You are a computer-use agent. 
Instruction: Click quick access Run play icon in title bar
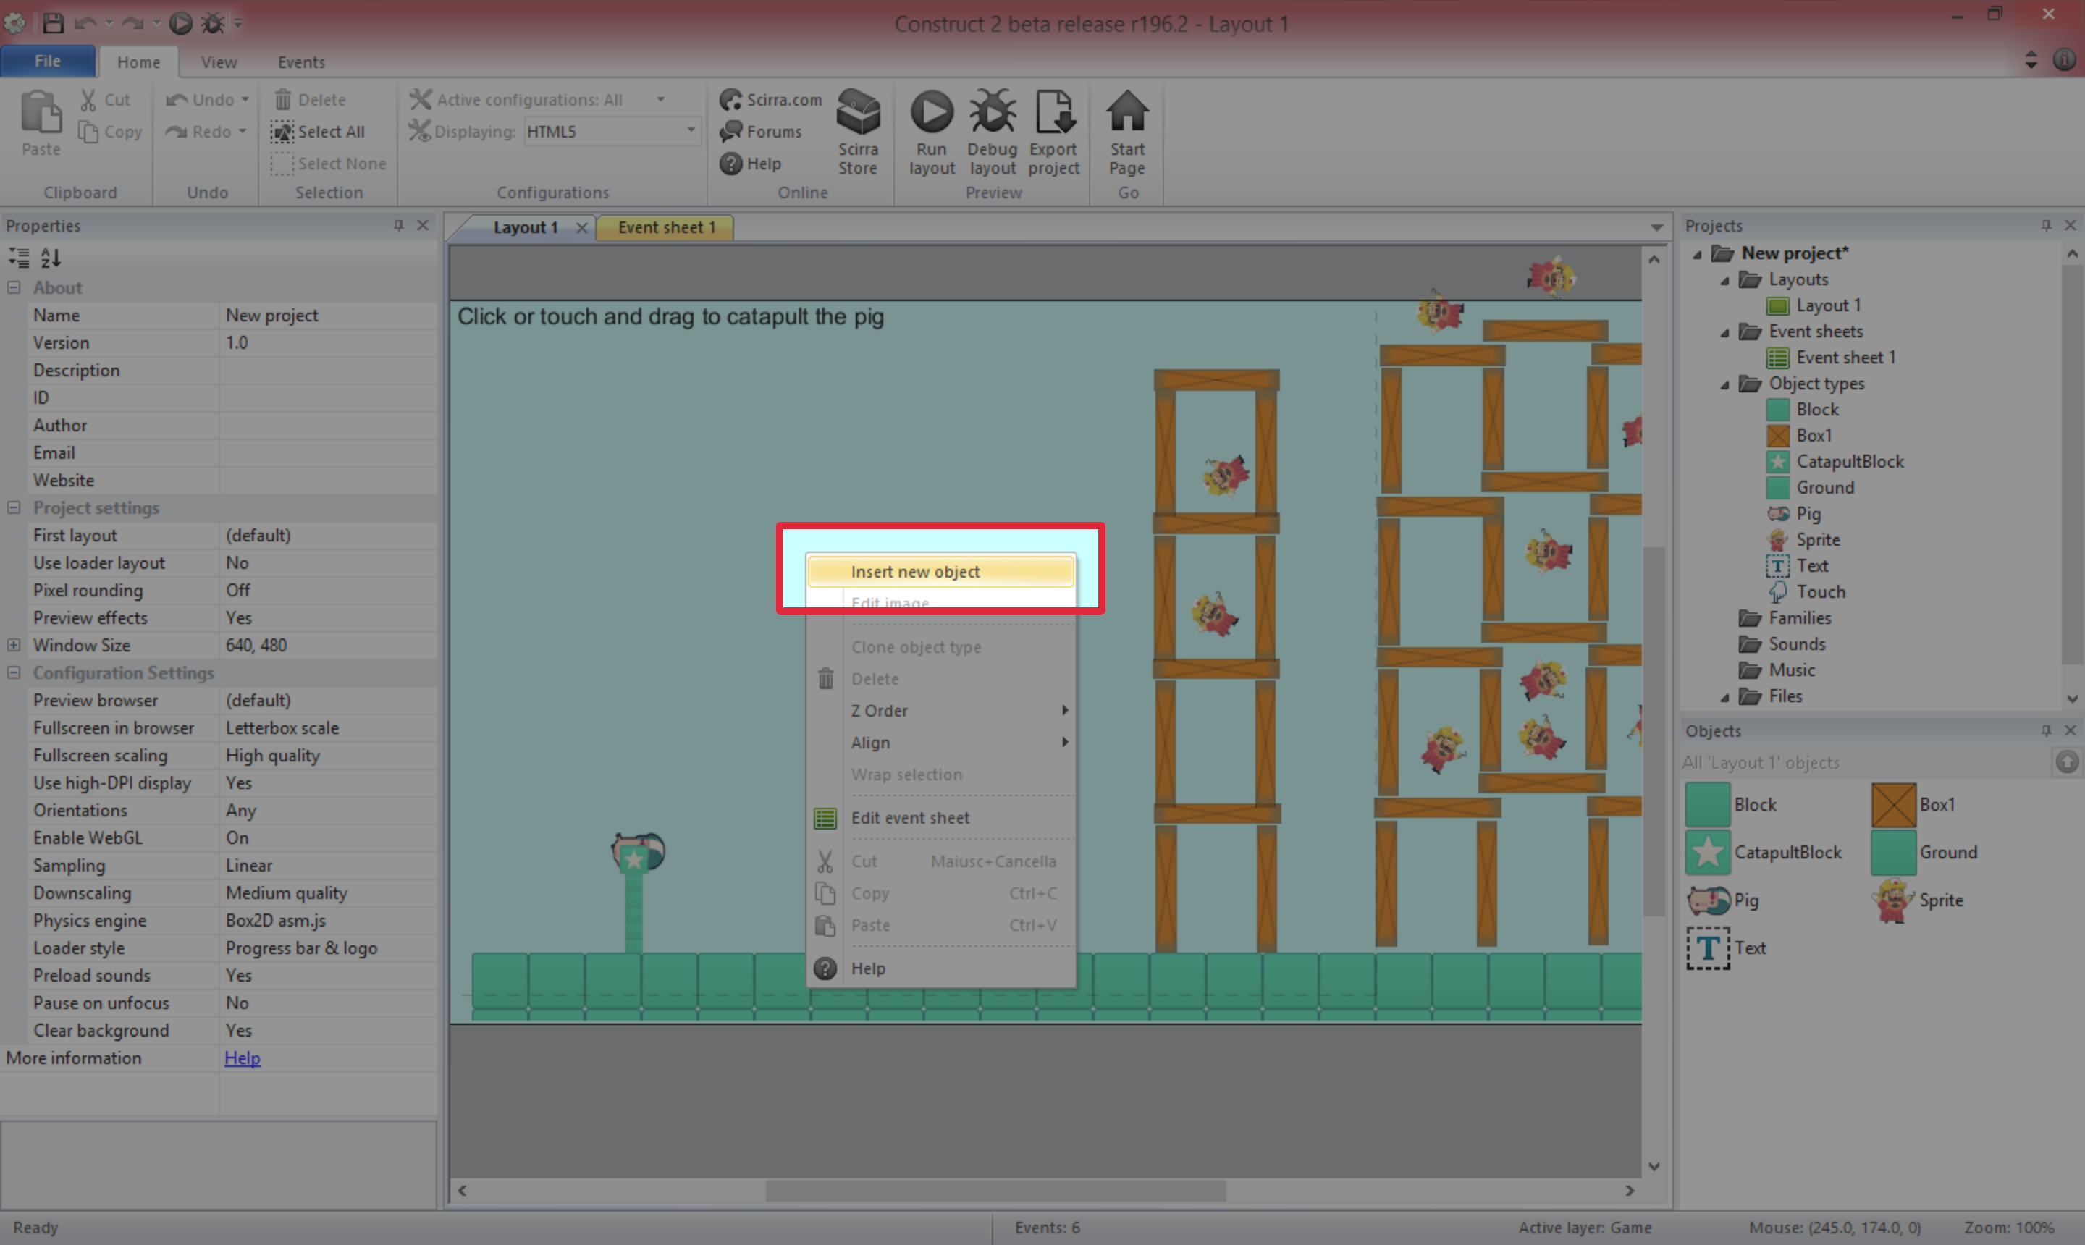[x=180, y=22]
